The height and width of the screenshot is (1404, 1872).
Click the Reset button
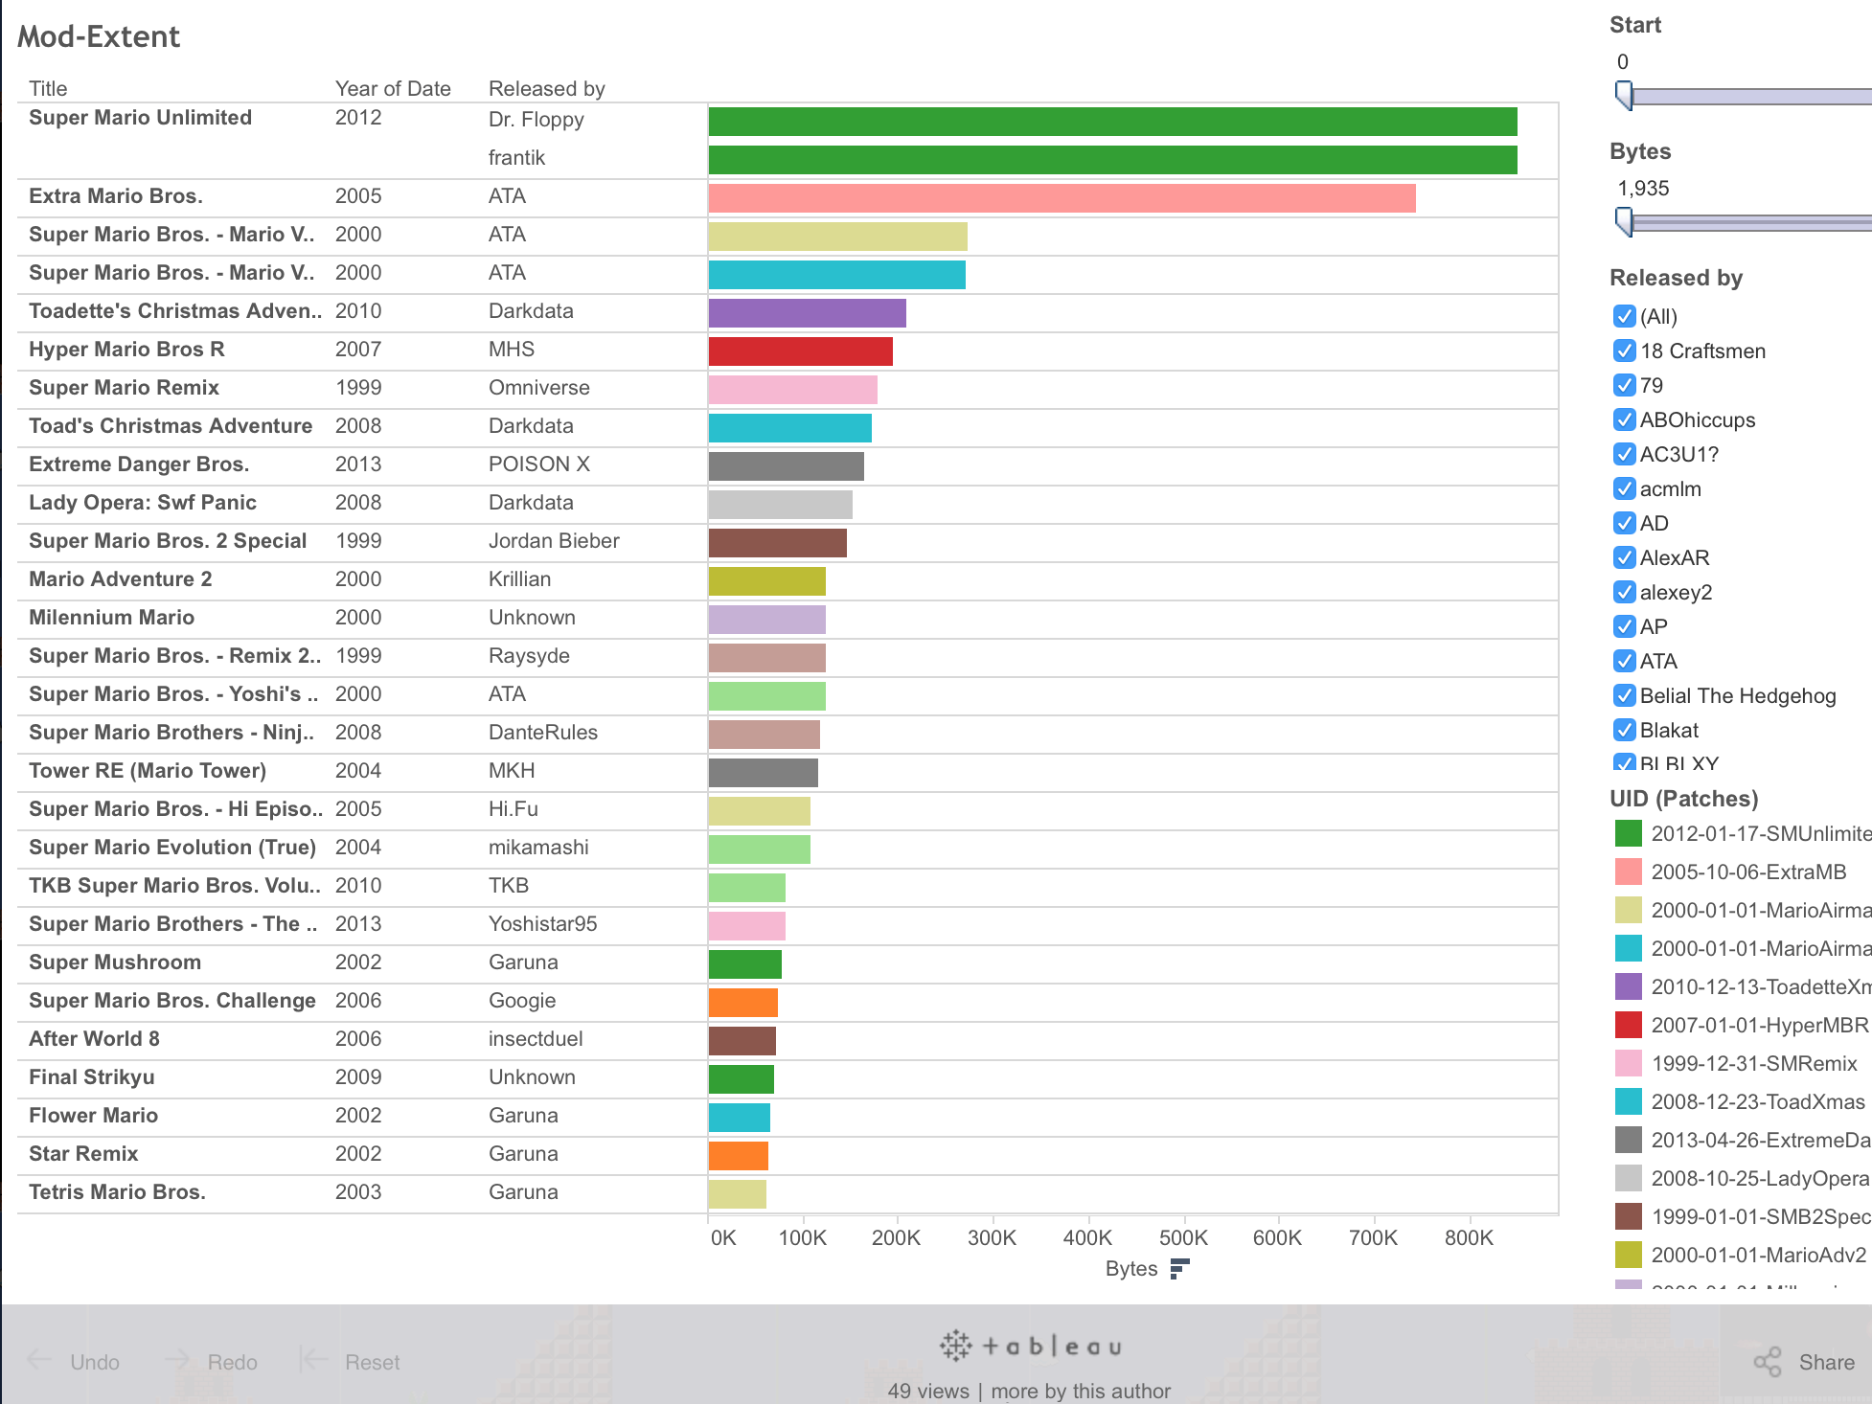pyautogui.click(x=350, y=1362)
